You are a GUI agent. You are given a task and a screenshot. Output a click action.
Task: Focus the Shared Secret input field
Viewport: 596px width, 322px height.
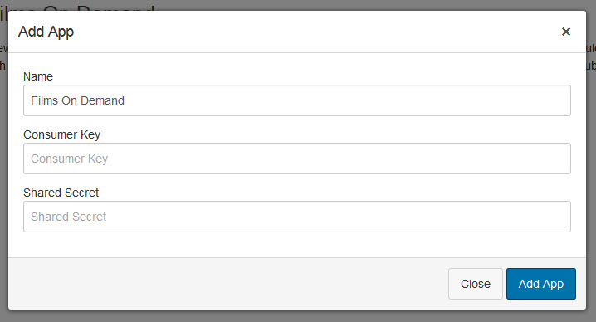pos(297,217)
